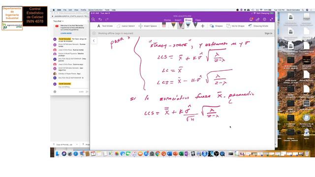Open the Tools menu in OBS
This screenshot has width=315, height=177.
107,10
